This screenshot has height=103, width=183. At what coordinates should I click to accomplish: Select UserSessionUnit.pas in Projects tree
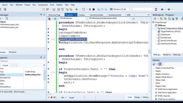pos(168,44)
